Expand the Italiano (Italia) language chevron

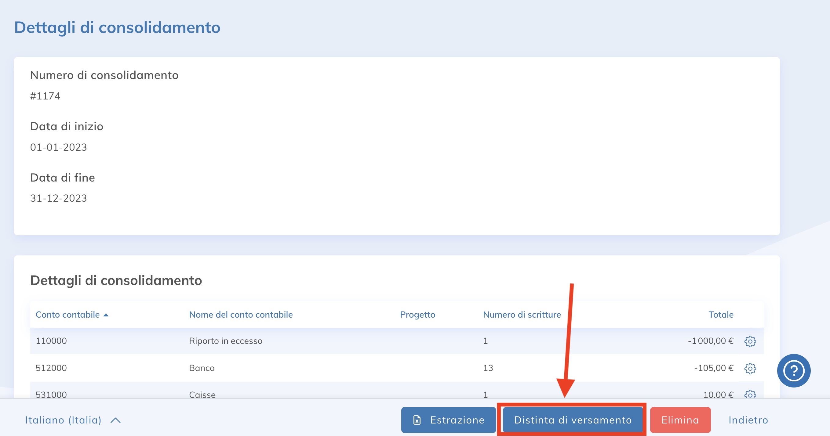[x=115, y=420]
